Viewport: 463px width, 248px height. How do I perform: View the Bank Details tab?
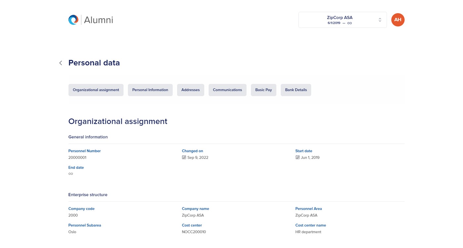[x=296, y=90]
